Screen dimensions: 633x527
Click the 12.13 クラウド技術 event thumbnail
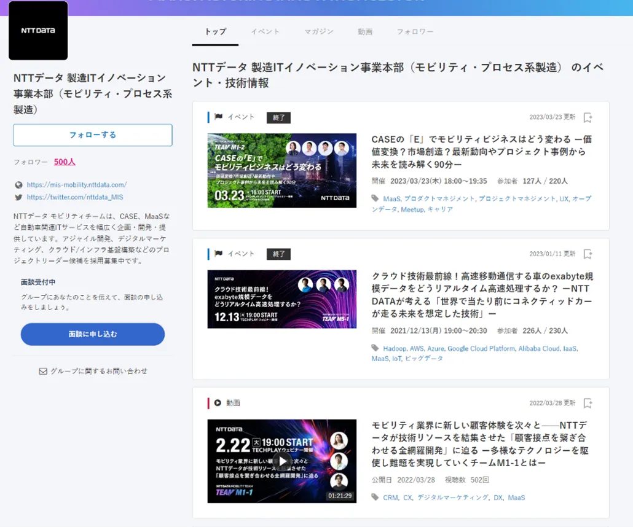click(x=282, y=299)
